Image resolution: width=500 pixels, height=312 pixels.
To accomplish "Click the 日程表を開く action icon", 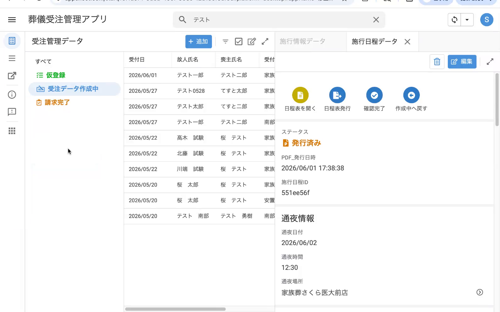I will point(300,95).
